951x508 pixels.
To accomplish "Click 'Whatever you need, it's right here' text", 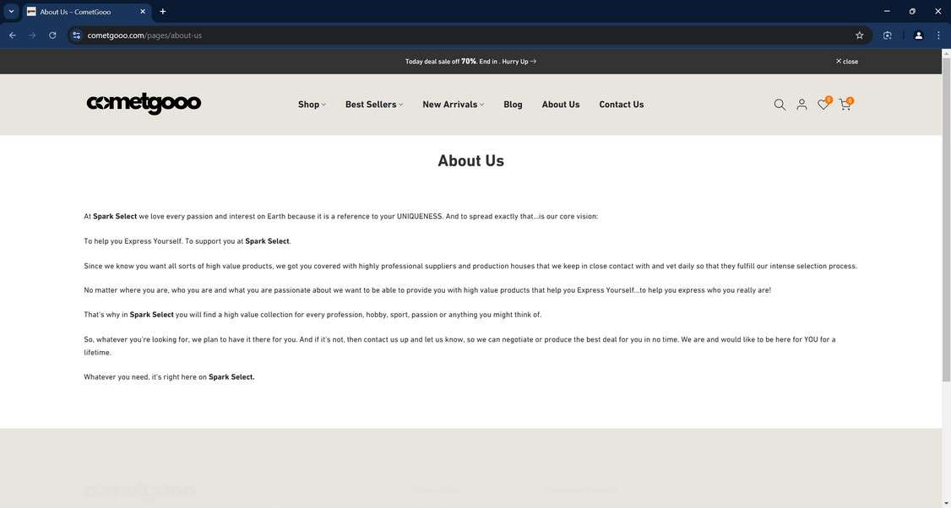I will [145, 377].
